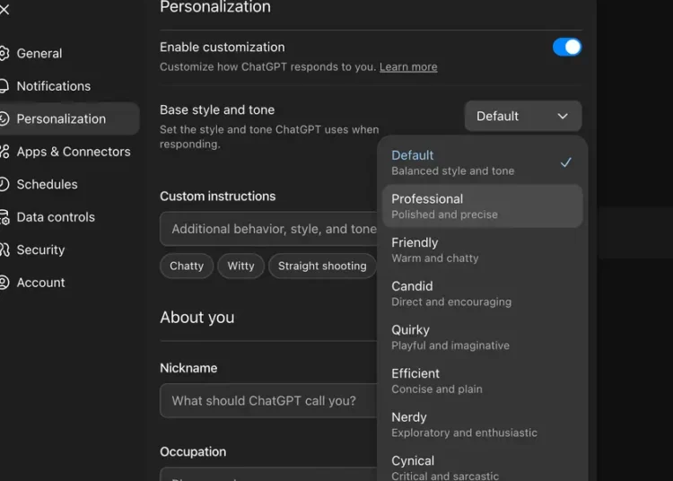
Task: Open the Schedules section
Action: click(x=48, y=184)
